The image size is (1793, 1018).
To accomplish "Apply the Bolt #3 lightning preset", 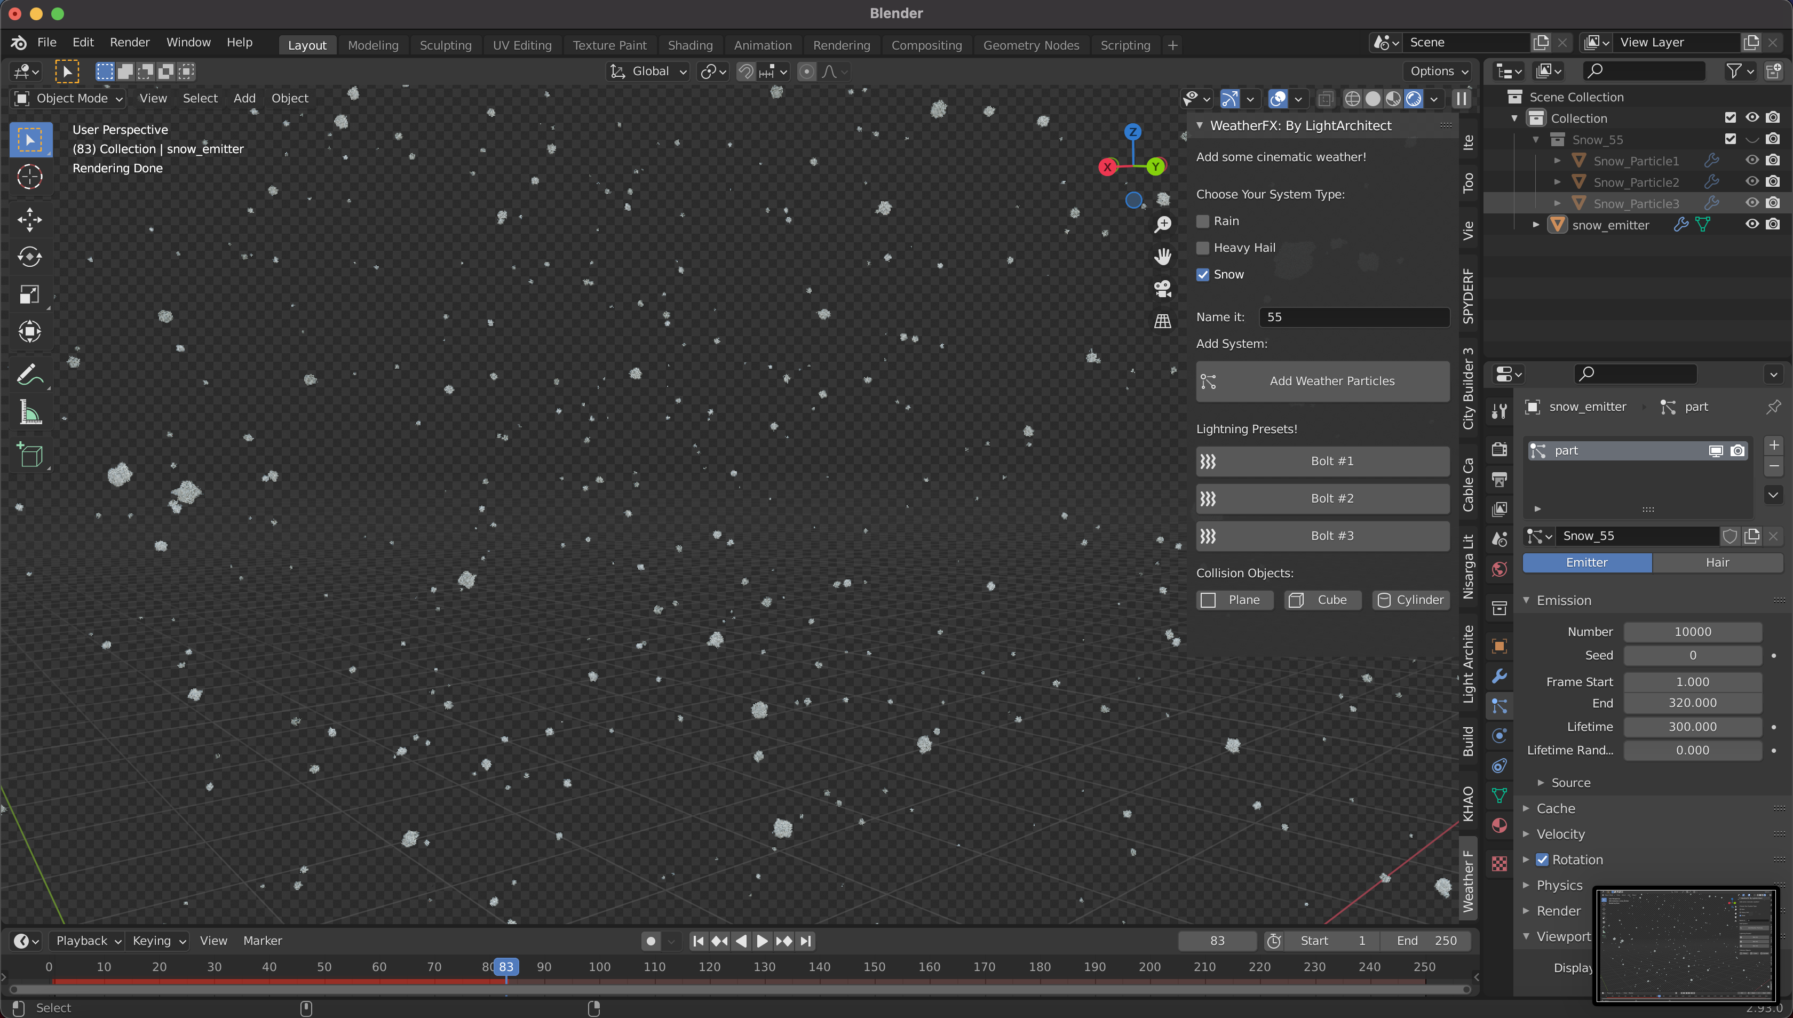I will (x=1322, y=536).
